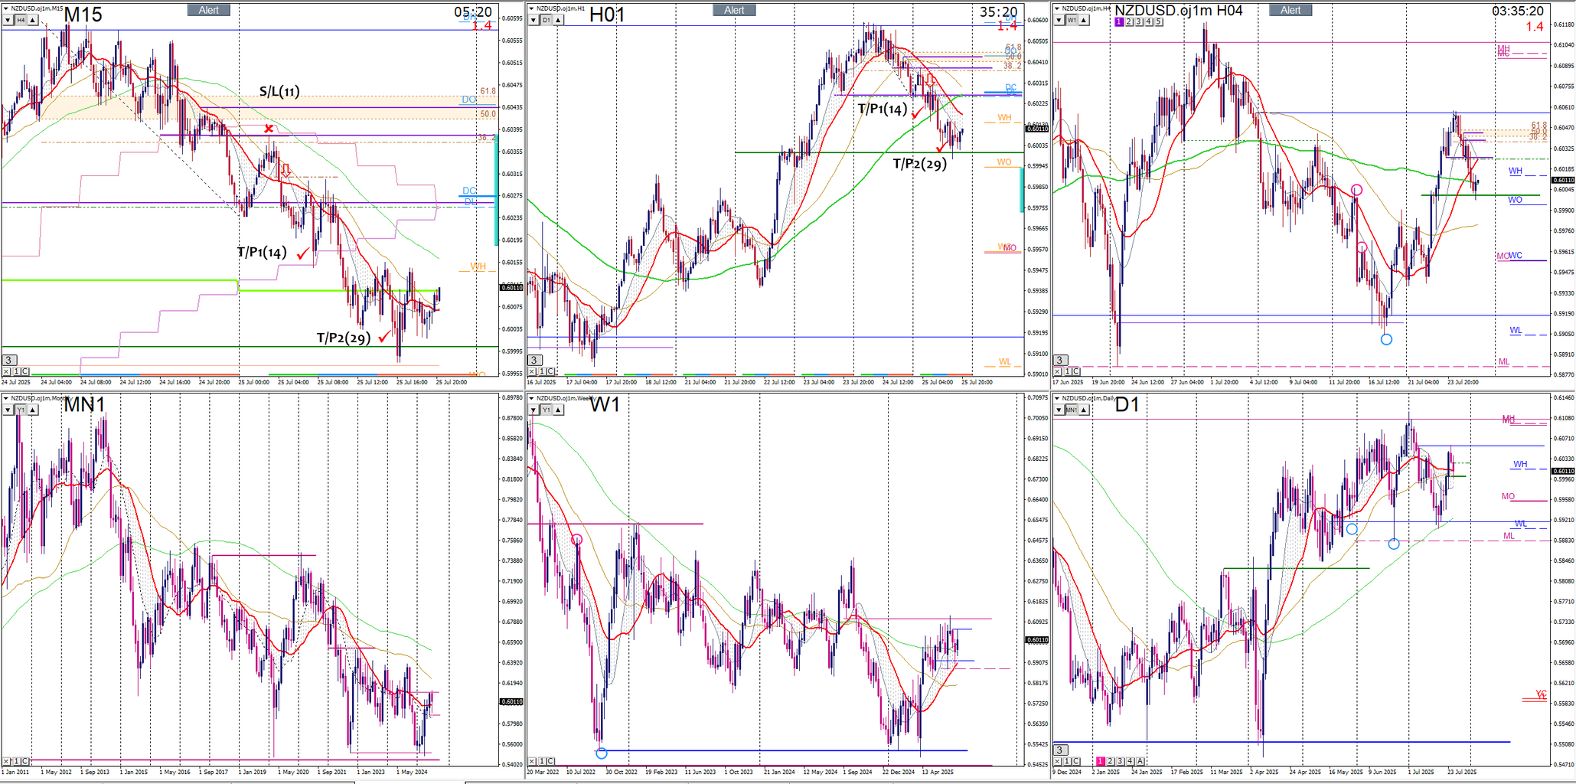This screenshot has width=1576, height=784.
Task: Click the S/L(11) label on the M15 chart
Action: point(279,92)
